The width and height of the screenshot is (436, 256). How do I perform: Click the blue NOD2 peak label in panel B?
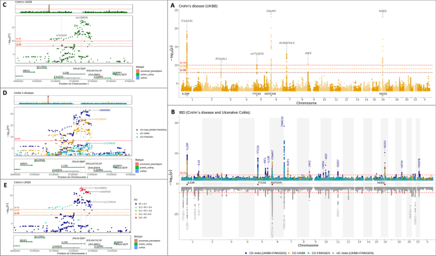click(x=385, y=144)
